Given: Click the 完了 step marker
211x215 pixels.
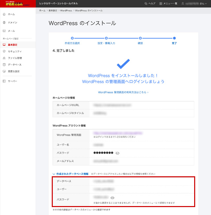Looking at the screenshot, I should [174, 38].
